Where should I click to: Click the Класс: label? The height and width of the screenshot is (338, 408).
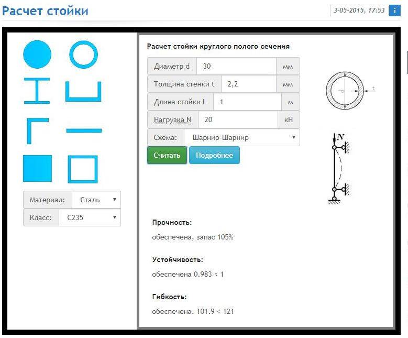pyautogui.click(x=41, y=217)
